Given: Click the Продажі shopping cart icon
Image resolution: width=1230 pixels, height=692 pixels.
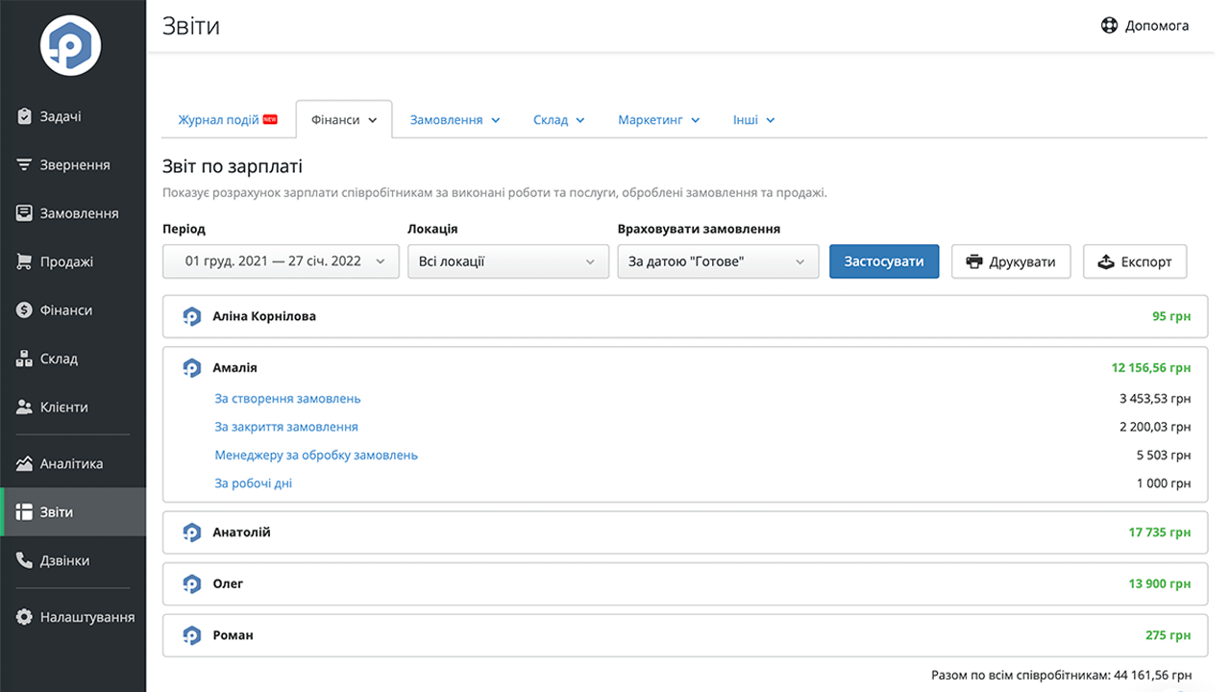Looking at the screenshot, I should point(25,261).
